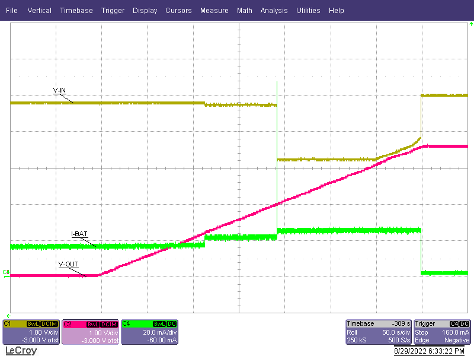
Task: Open the Timebase menu
Action: pyautogui.click(x=76, y=11)
